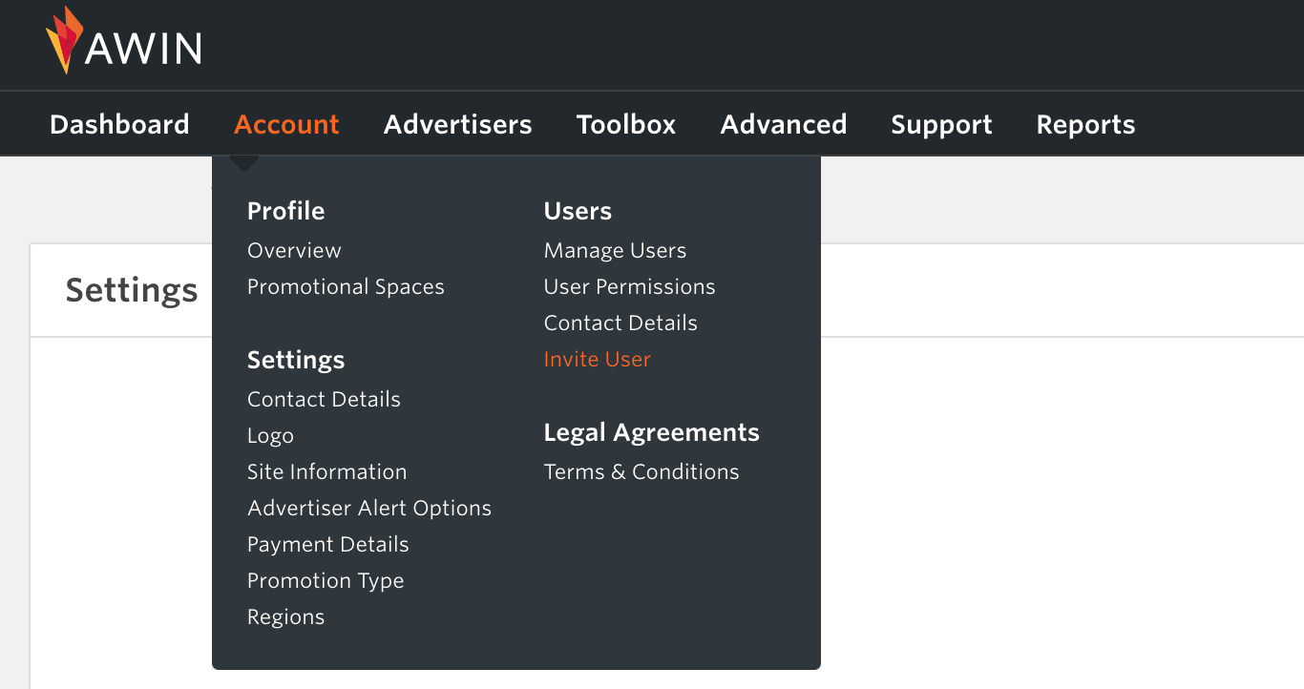Screen dimensions: 1304x689
Task: Open the Account menu
Action: pos(286,123)
